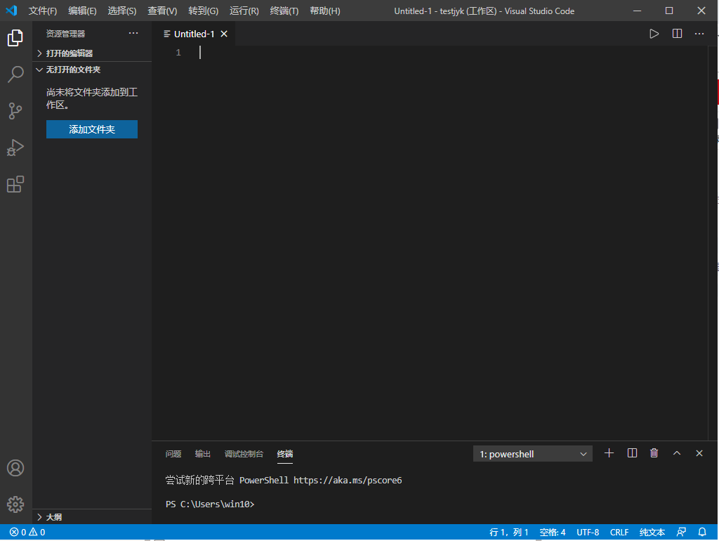Image resolution: width=719 pixels, height=541 pixels.
Task: Switch to the 输出 panel tab
Action: (x=203, y=454)
